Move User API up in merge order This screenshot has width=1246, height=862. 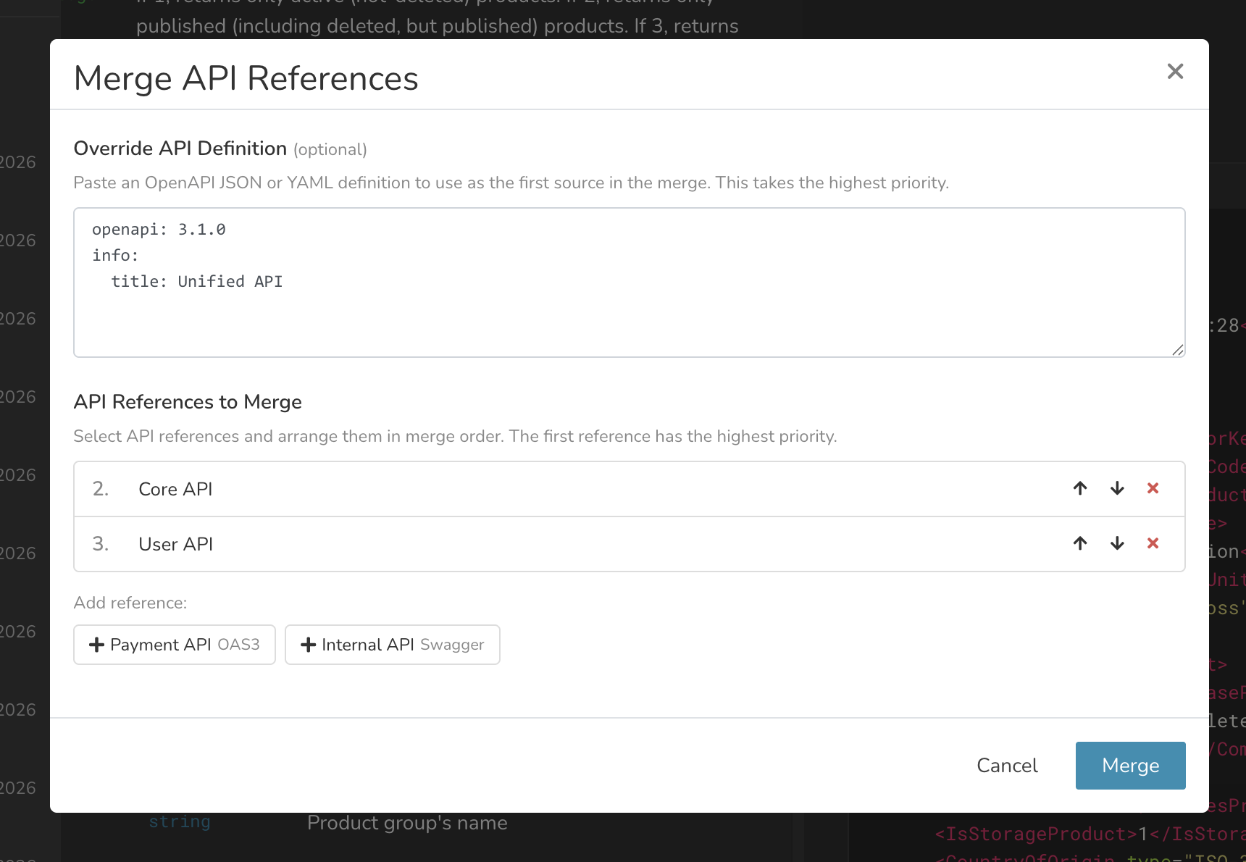click(1080, 543)
